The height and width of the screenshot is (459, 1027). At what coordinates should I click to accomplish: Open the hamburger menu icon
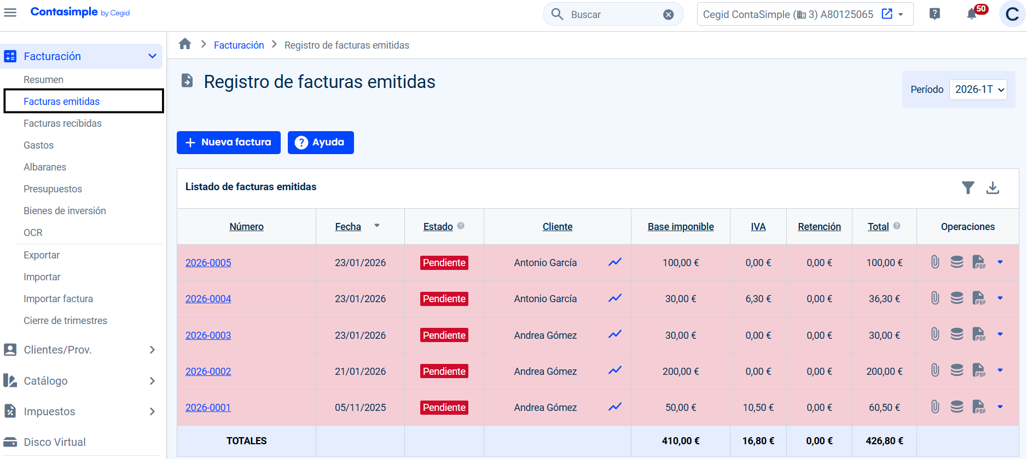(10, 13)
